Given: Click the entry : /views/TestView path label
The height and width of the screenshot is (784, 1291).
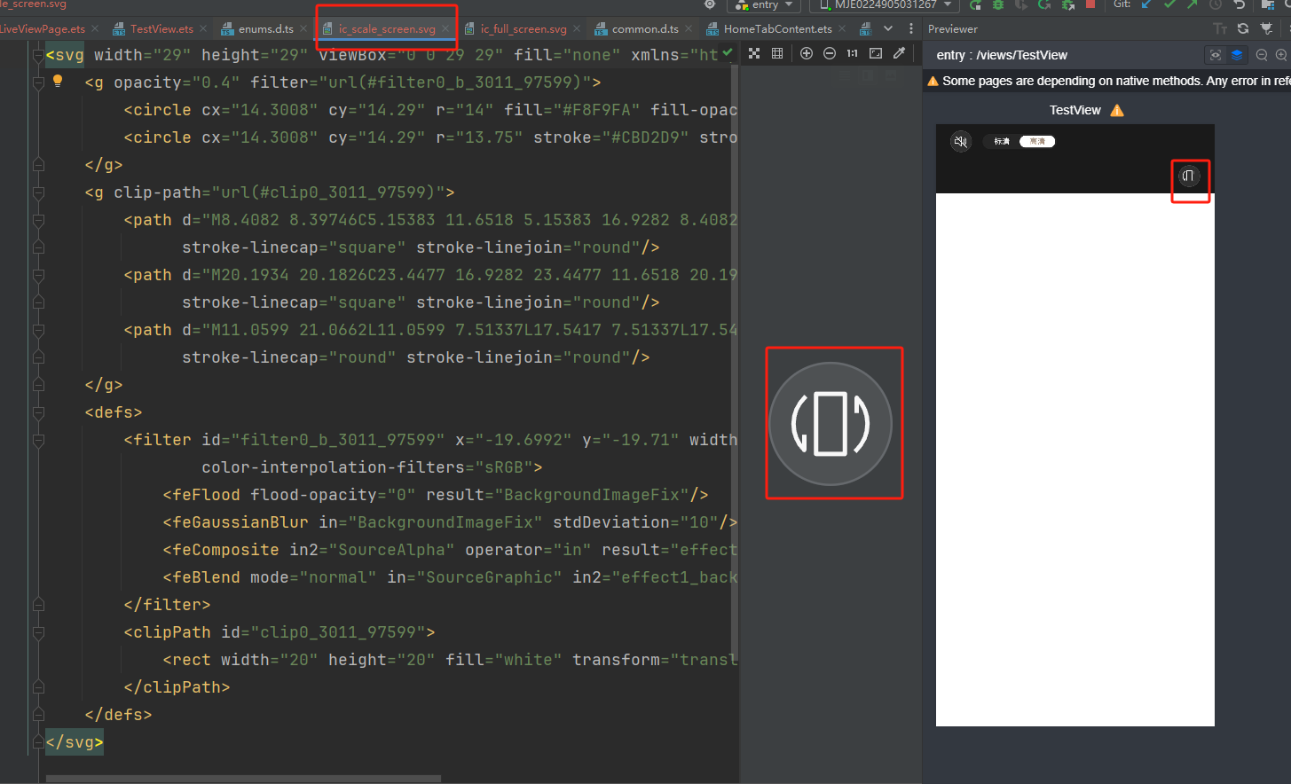Looking at the screenshot, I should (x=1002, y=55).
